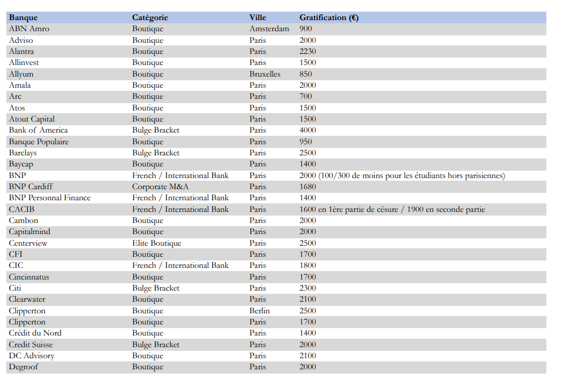Select the Berlin city cell
This screenshot has width=577, height=382.
click(259, 311)
